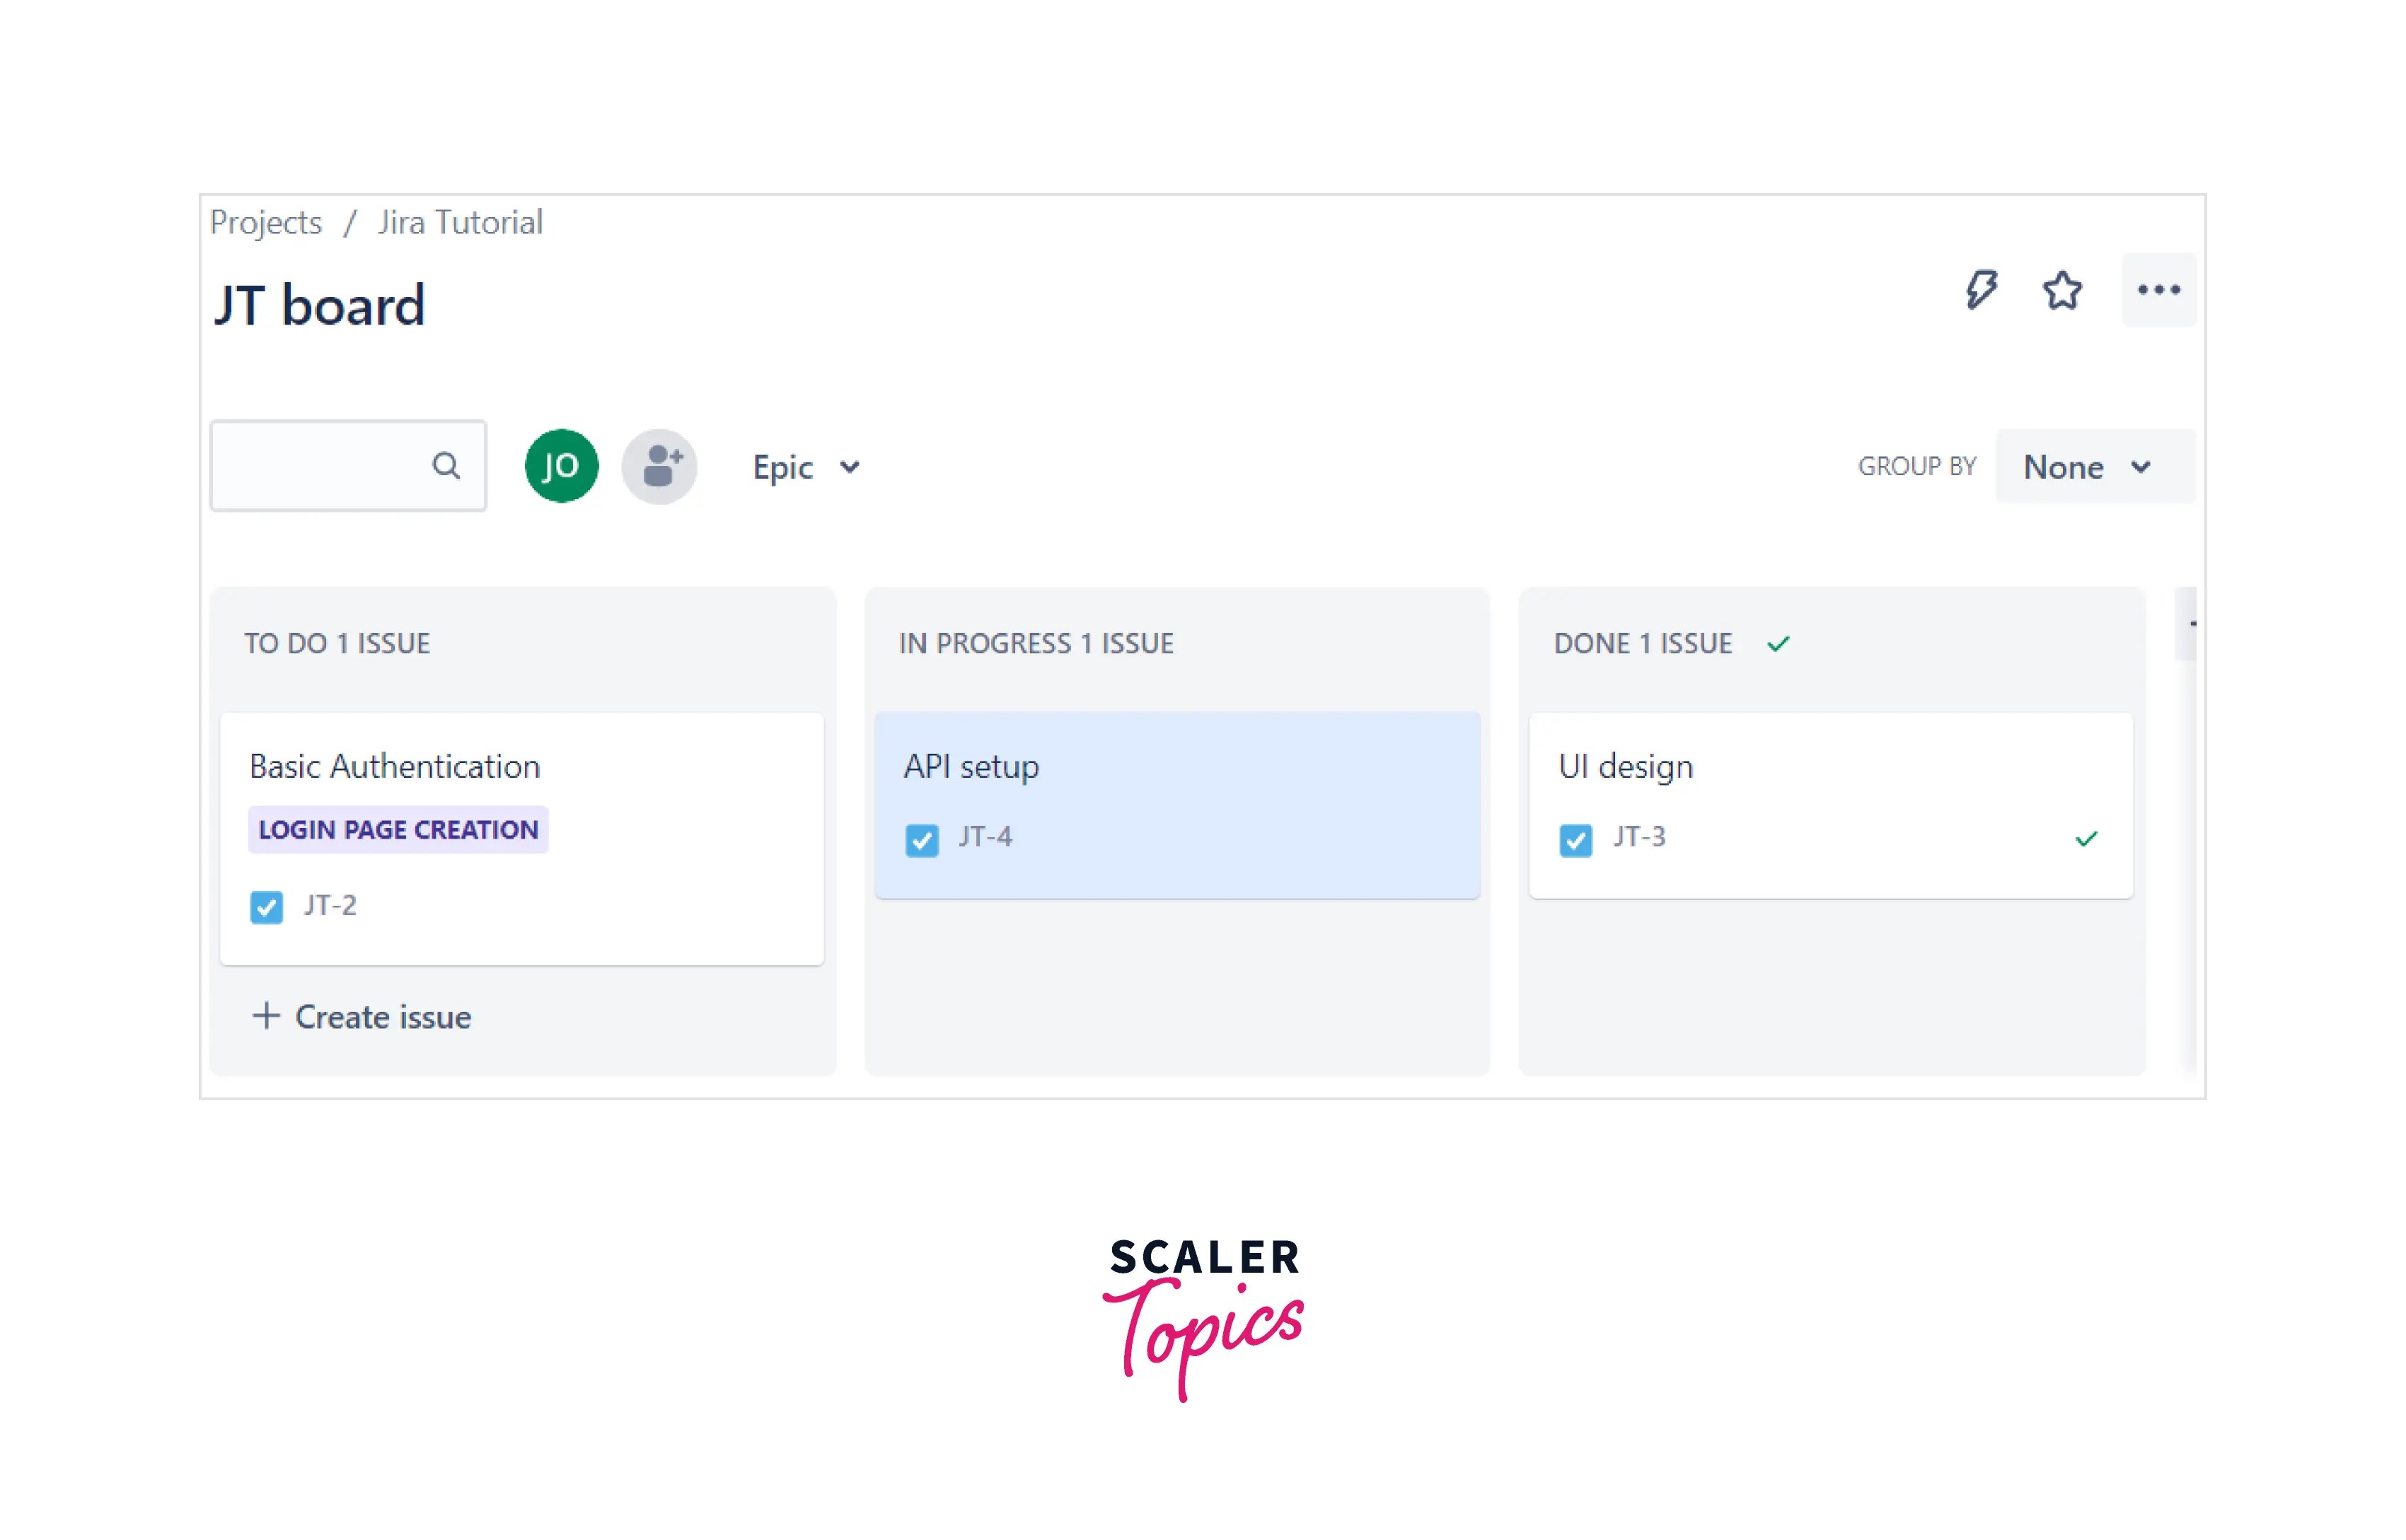Click the checkmark on the UI design card
2406x1540 pixels.
(x=2087, y=838)
